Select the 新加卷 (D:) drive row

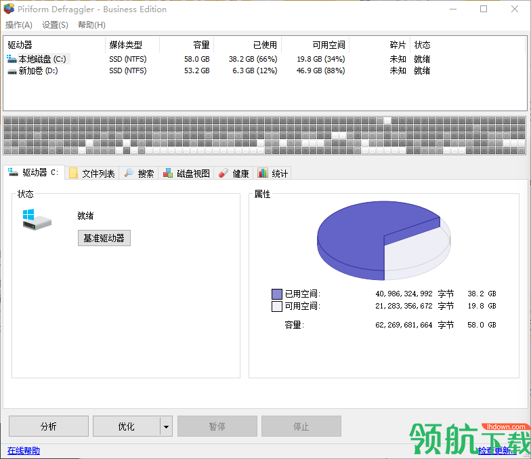[265, 71]
